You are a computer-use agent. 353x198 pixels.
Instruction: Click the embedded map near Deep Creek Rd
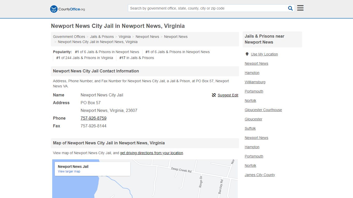181,170
